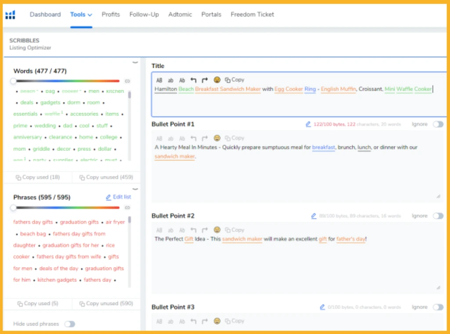Click the undo arrow in Title toolbar
Viewport: 450px width, 334px height.
pyautogui.click(x=193, y=80)
